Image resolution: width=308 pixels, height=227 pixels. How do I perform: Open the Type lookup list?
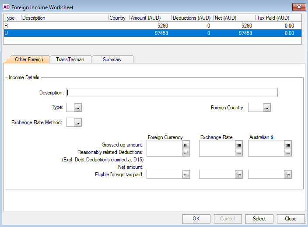pyautogui.click(x=78, y=108)
